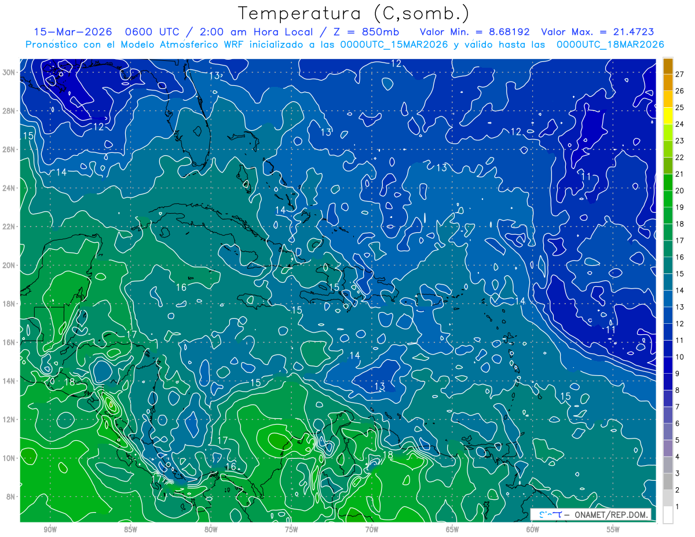695x537 pixels.
Task: Click the color bar legend label 6
Action: click(x=678, y=423)
